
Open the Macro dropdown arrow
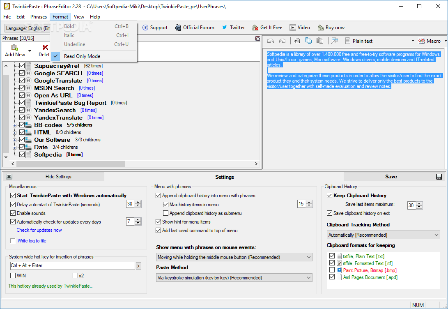[446, 41]
